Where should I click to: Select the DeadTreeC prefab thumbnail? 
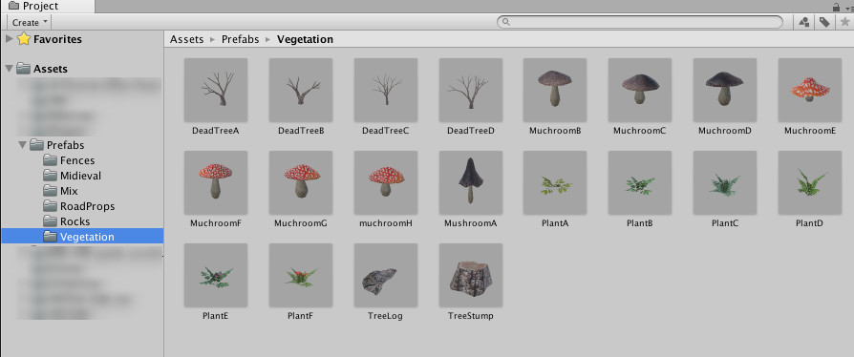click(386, 90)
